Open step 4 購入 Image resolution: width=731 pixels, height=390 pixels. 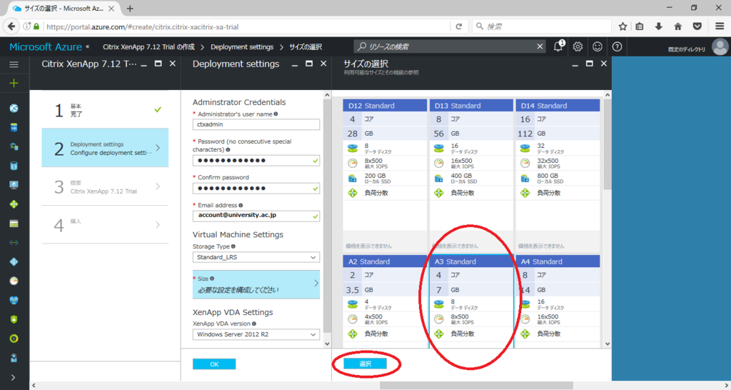105,225
